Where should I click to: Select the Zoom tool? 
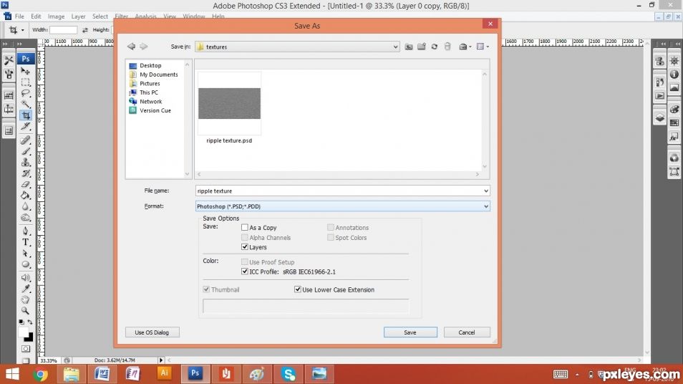tap(26, 311)
